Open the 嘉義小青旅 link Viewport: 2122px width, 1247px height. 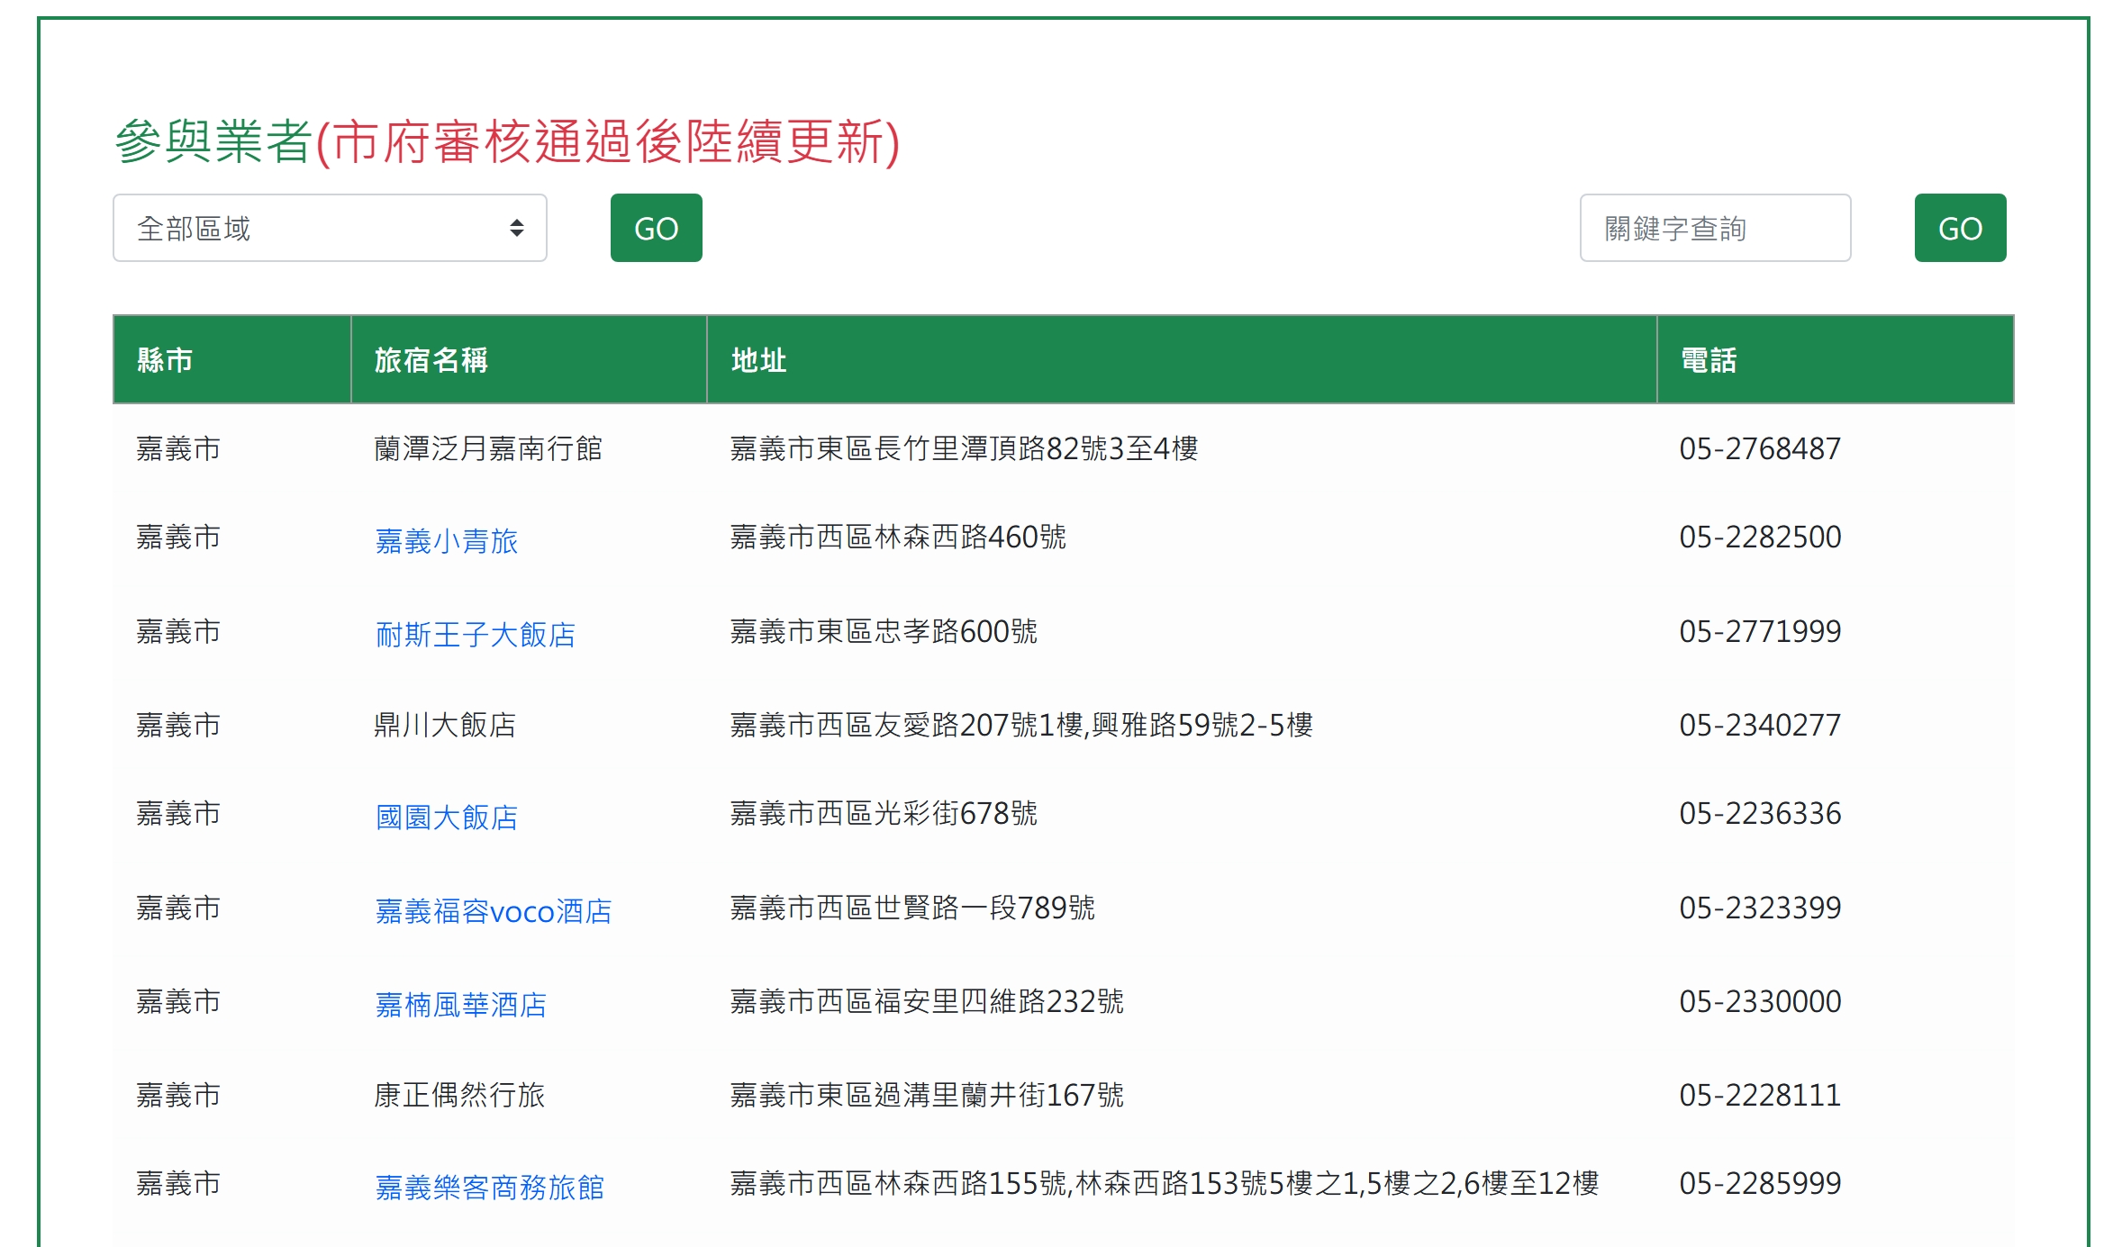pos(446,541)
